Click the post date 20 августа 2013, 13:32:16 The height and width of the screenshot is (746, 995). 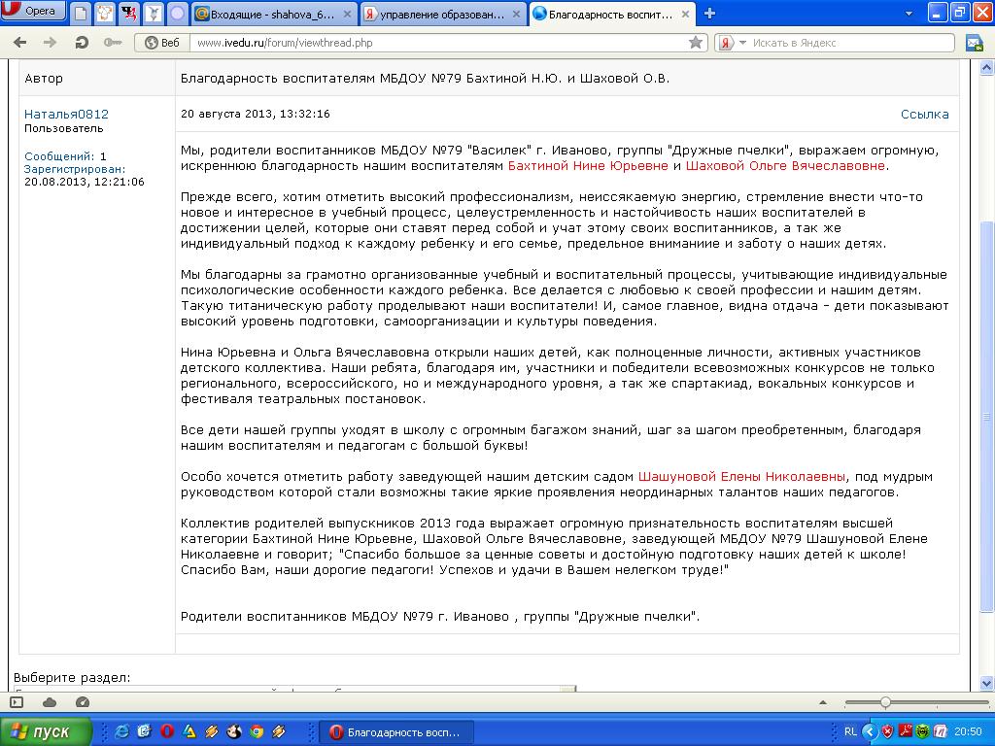256,115
